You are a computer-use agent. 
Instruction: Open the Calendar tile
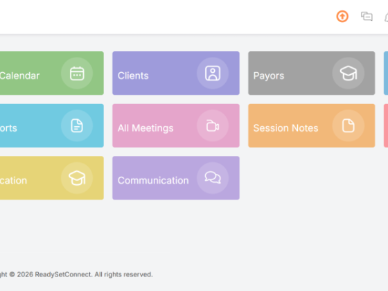pos(52,73)
